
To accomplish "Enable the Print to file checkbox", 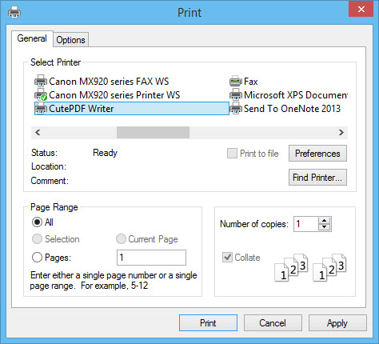I will pyautogui.click(x=232, y=154).
